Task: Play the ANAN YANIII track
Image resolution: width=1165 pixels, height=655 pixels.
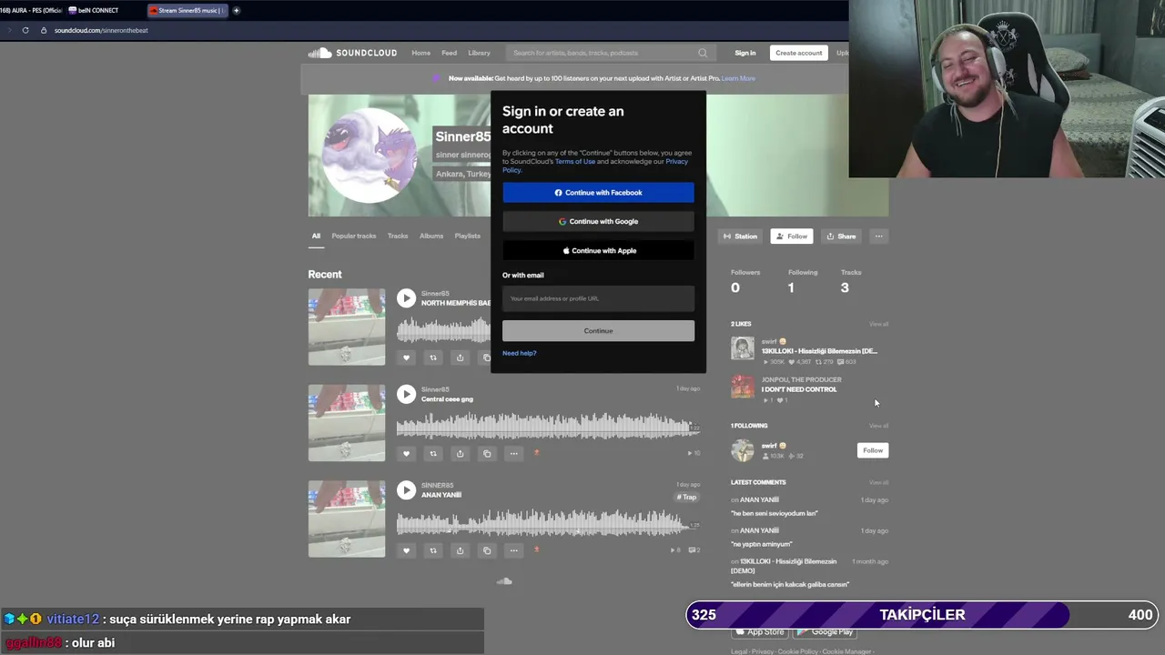Action: point(406,490)
